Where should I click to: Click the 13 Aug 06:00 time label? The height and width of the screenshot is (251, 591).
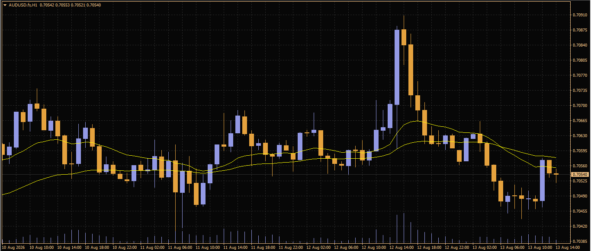[x=512, y=248]
